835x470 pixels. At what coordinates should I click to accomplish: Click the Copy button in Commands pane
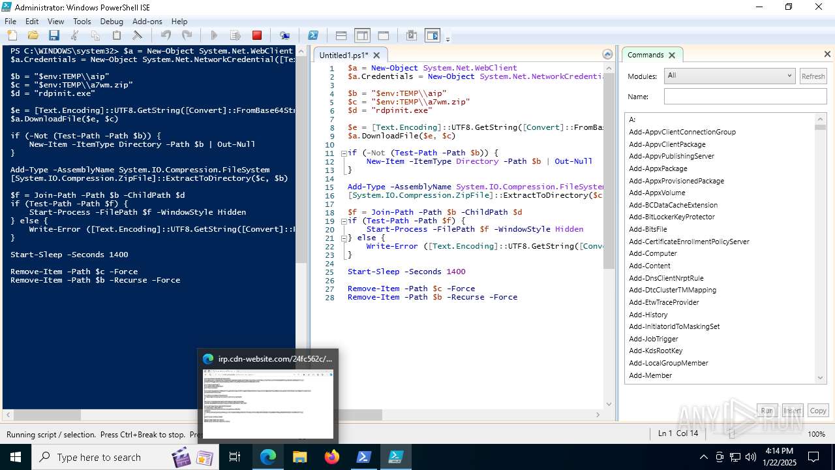tap(818, 411)
